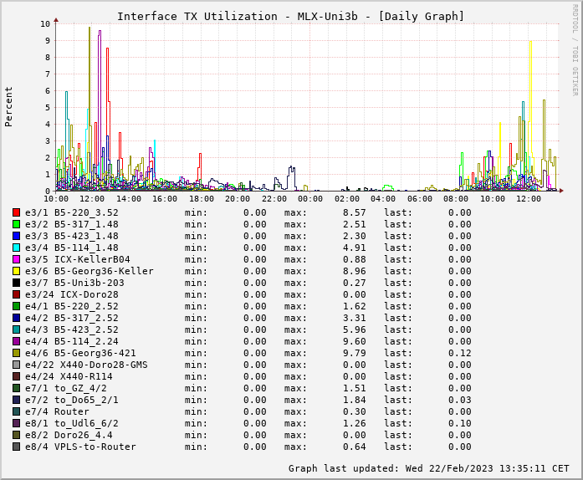The height and width of the screenshot is (480, 583).
Task: Click the 18:00 time axis label
Action: coord(202,199)
